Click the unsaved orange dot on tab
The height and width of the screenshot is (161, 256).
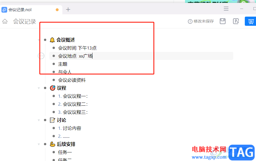pos(57,10)
